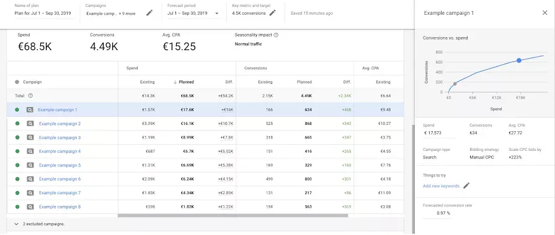Image resolution: width=555 pixels, height=235 pixels.
Task: Click Avg. CPA €3.08 for campaign 8
Action: click(x=385, y=207)
